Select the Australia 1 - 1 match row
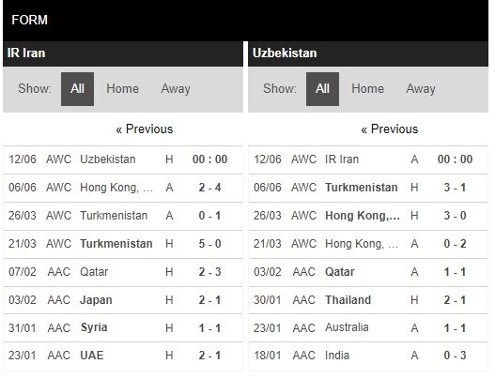 coord(368,328)
